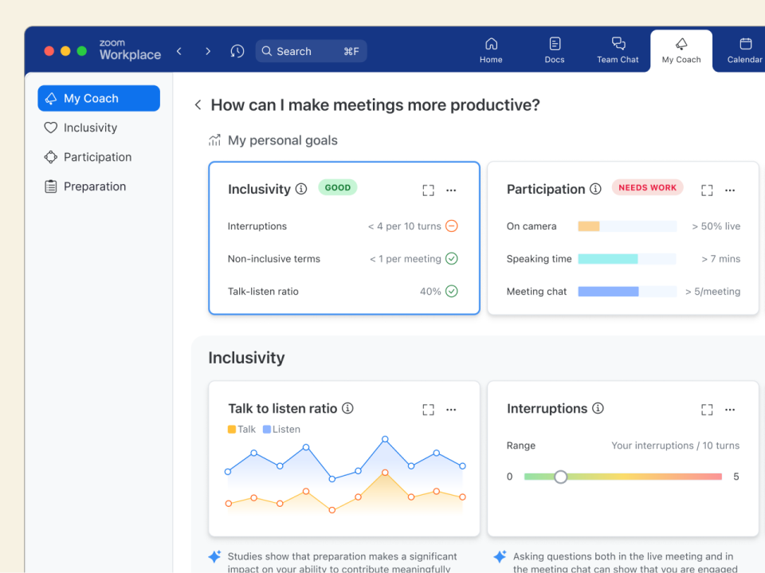Screen dimensions: 765x573
Task: Switch to the Team Chat tab
Action: click(x=618, y=50)
